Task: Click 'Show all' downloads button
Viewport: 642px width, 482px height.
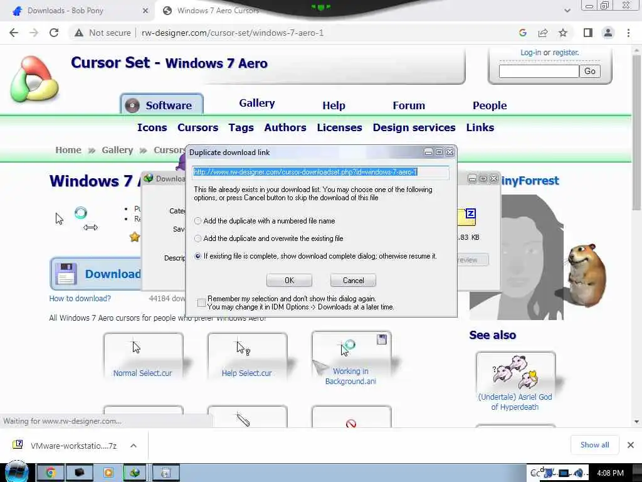Action: (594, 445)
